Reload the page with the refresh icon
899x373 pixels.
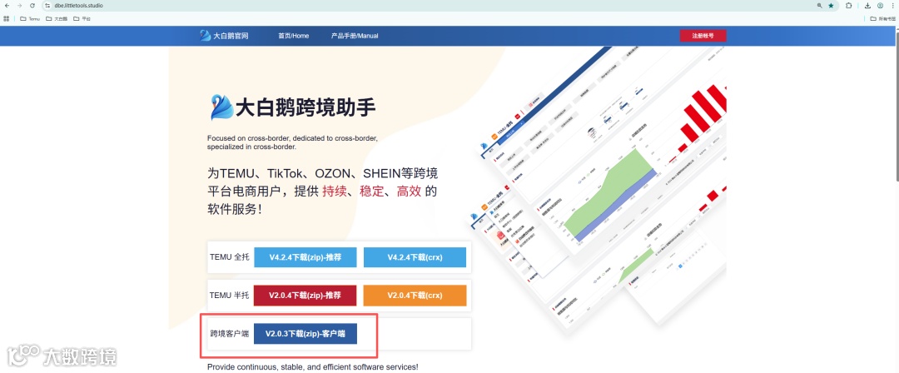tap(32, 5)
